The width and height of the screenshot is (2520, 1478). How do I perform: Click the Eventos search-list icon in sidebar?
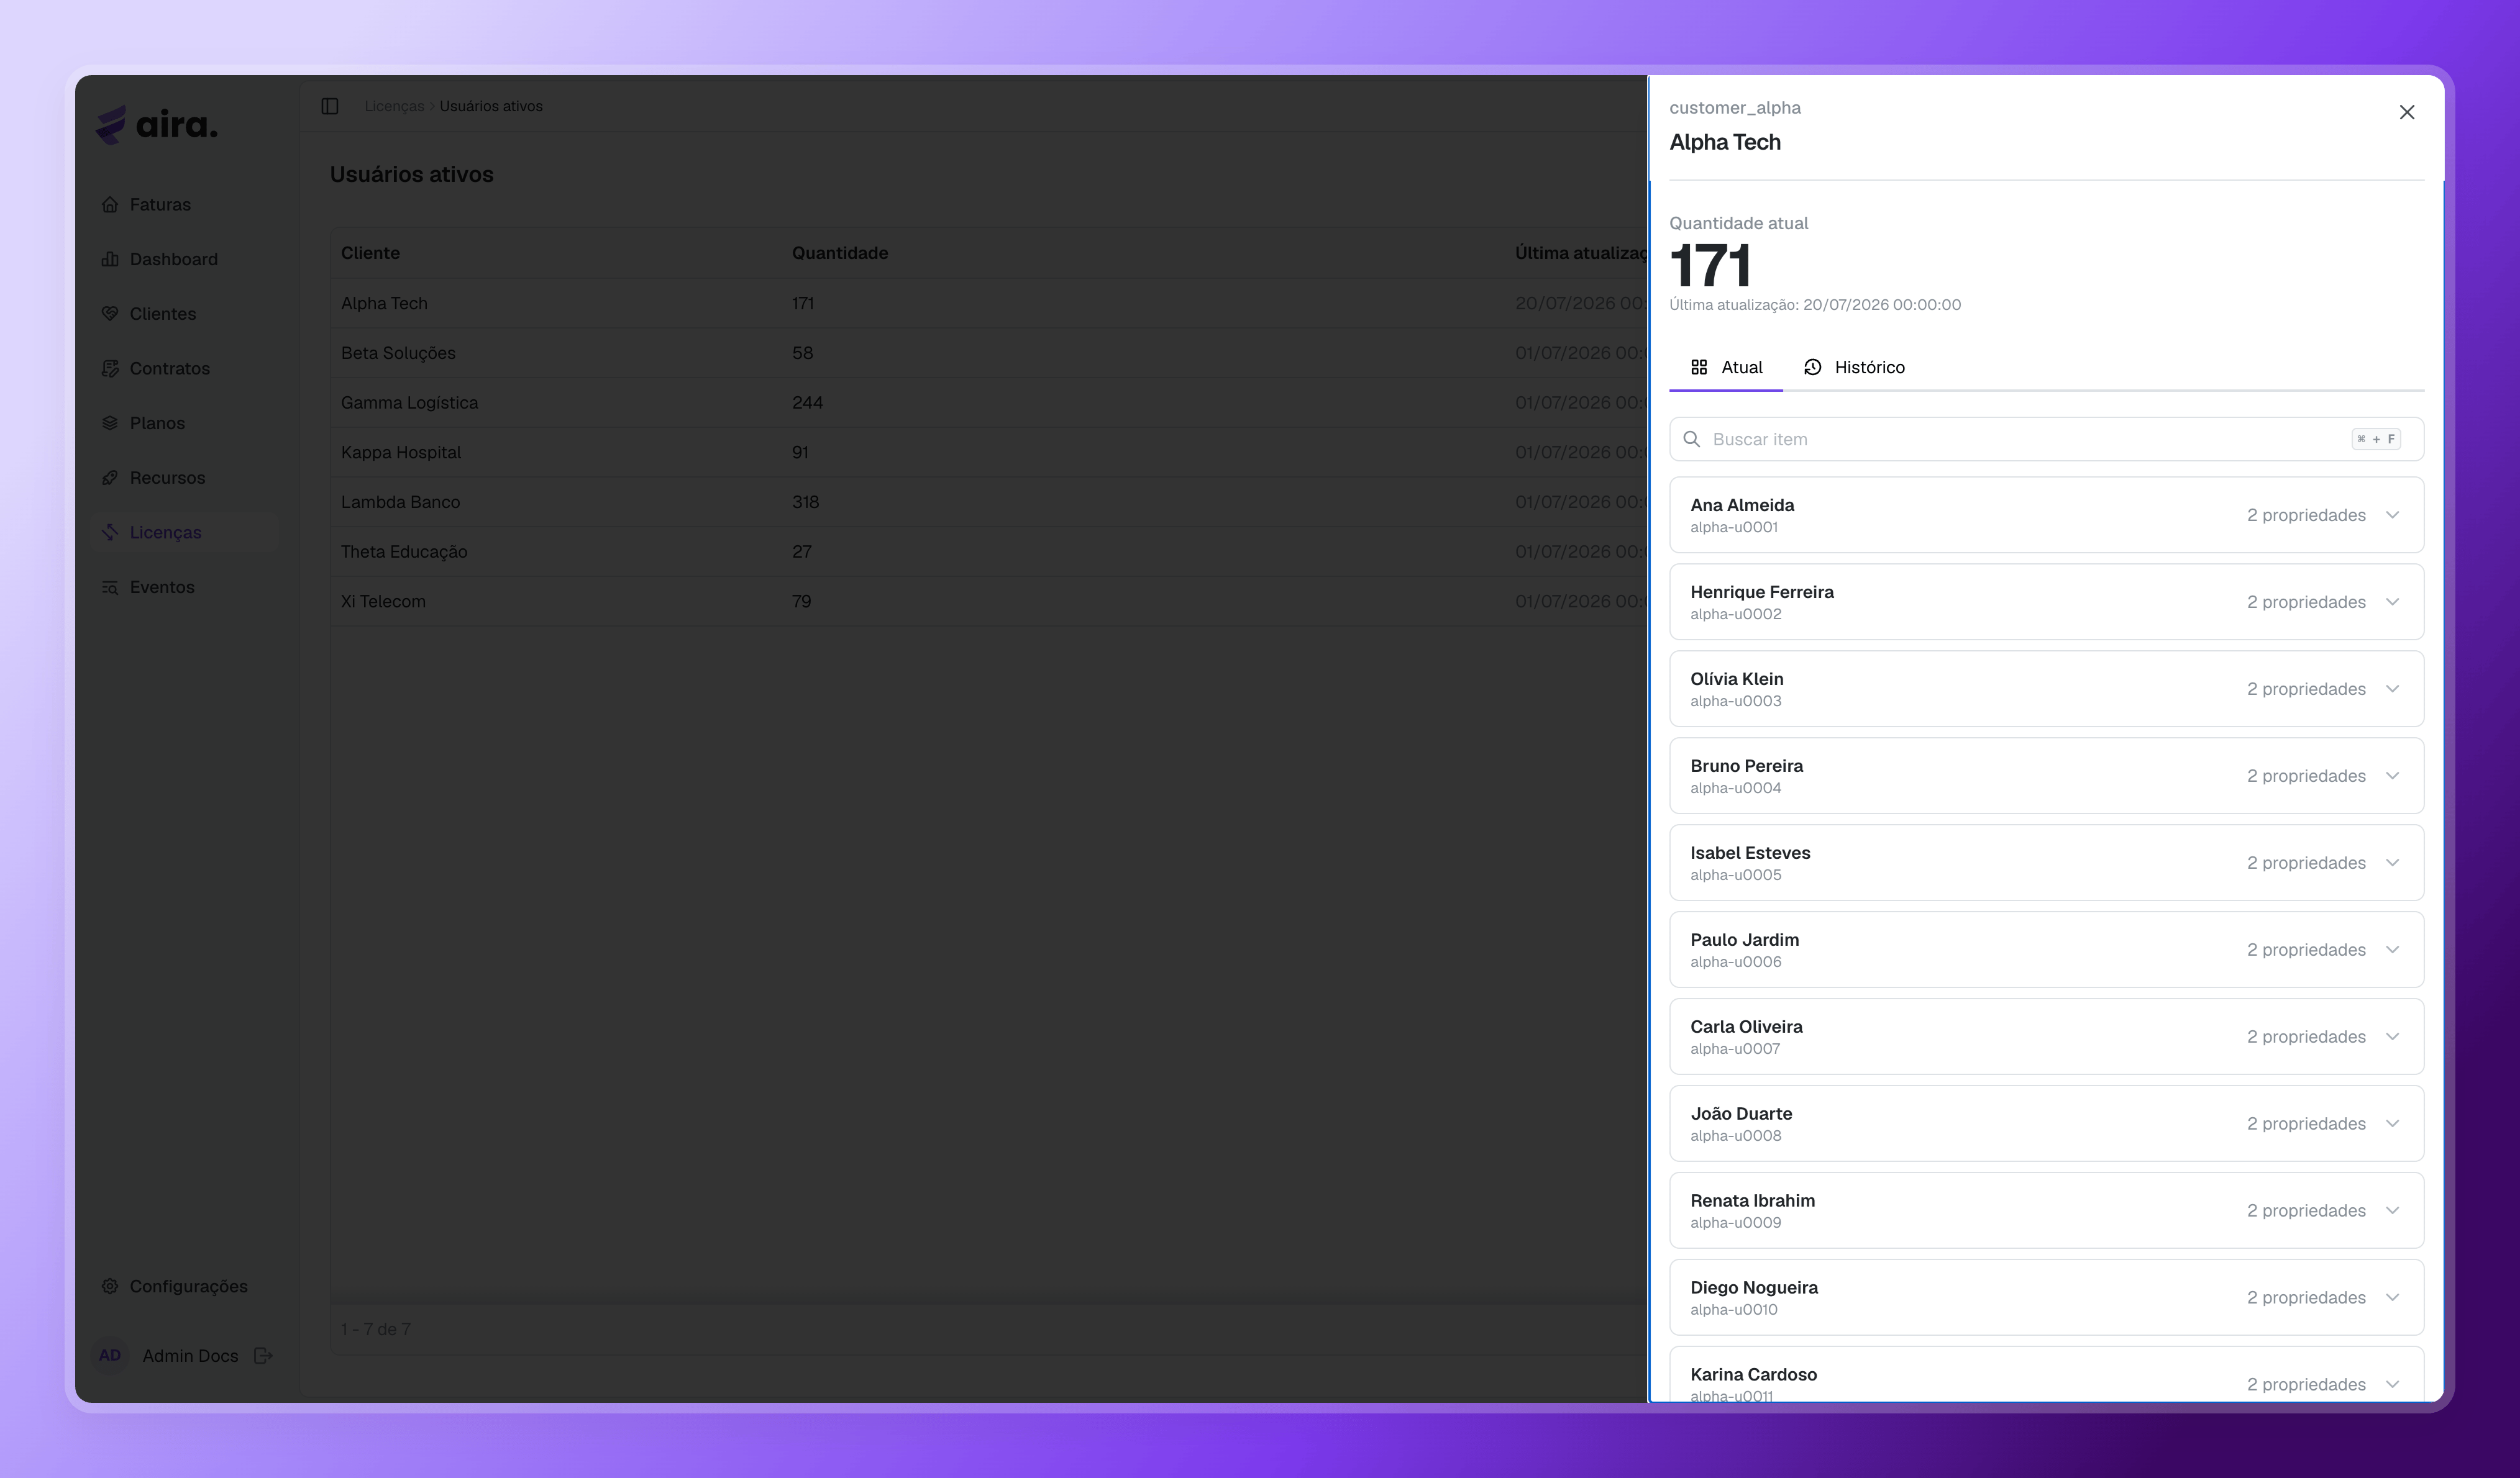point(110,587)
